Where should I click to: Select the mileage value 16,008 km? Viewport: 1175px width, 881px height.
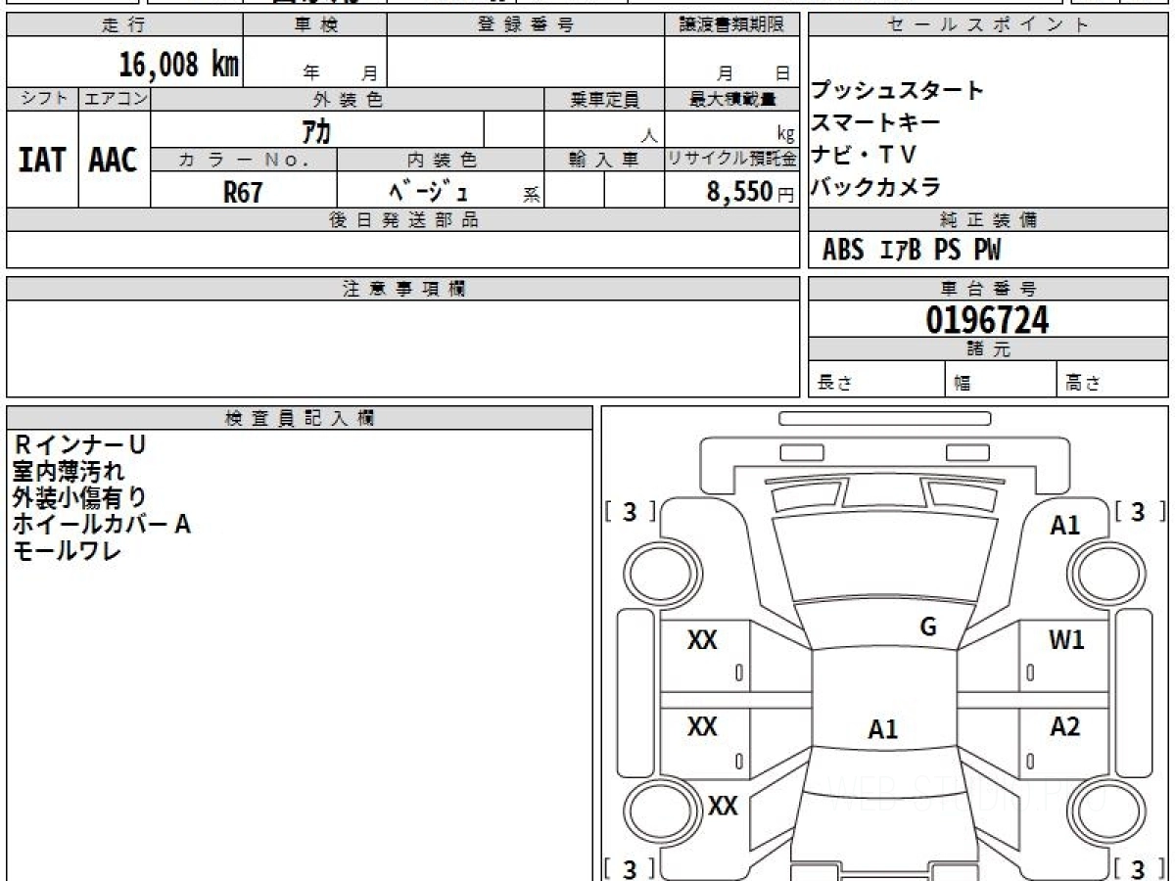179,65
